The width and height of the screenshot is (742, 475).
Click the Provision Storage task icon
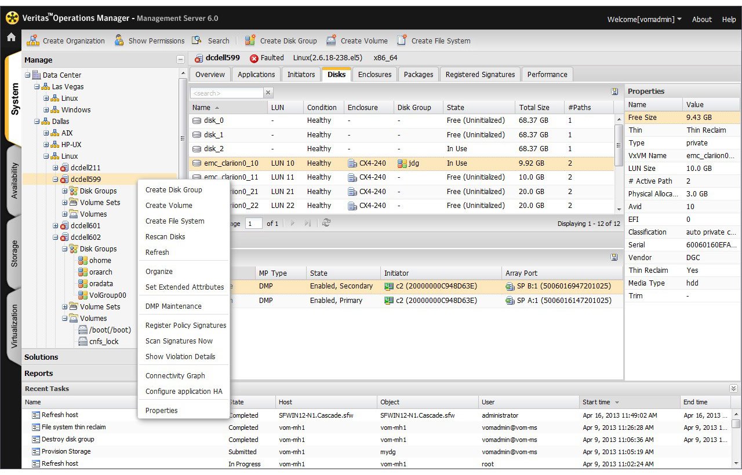[36, 452]
